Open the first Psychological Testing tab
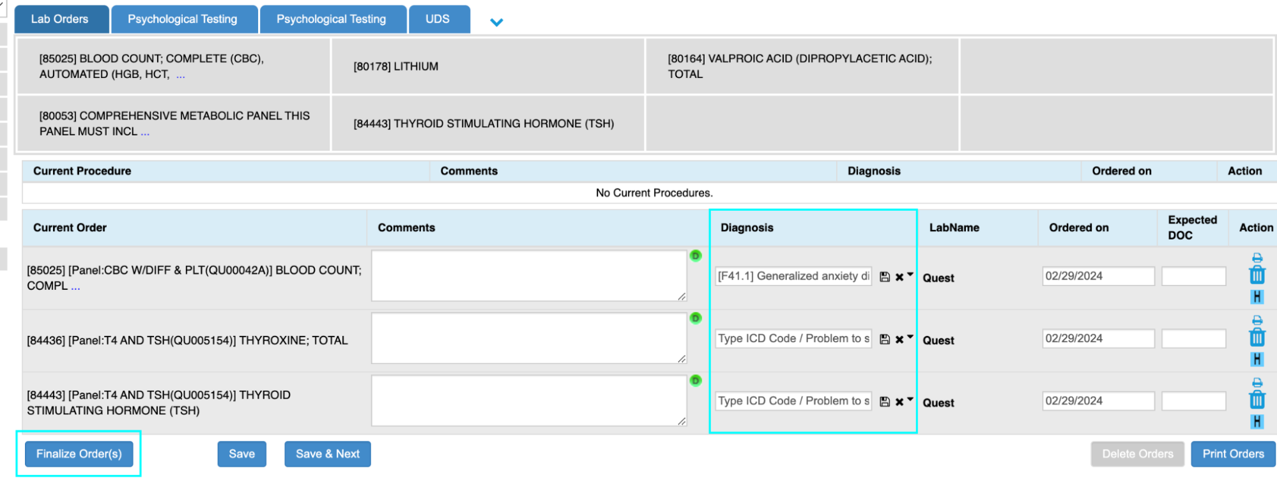1277x484 pixels. click(x=183, y=19)
